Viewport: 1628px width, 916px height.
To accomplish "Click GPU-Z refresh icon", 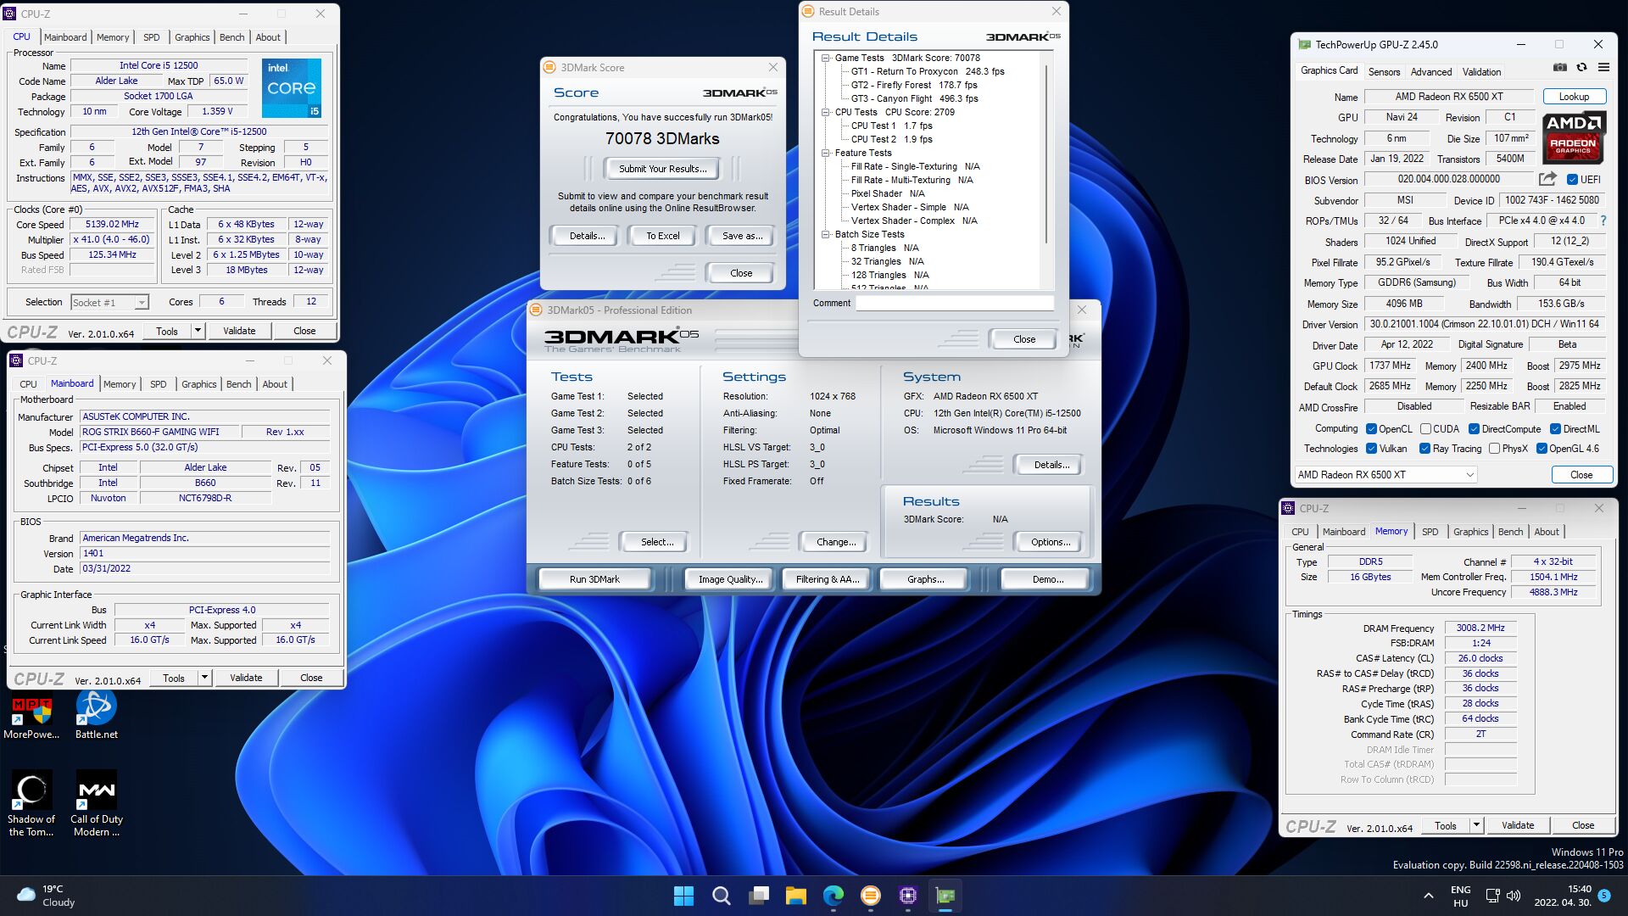I will pos(1581,68).
